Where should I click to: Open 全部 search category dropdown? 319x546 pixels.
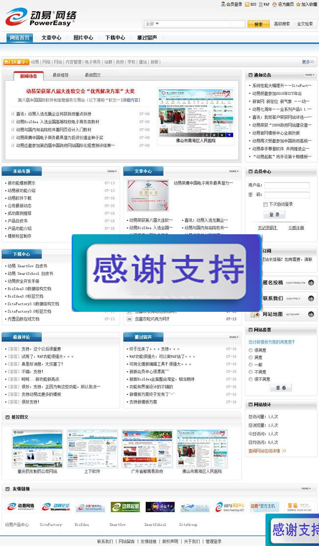(152, 24)
